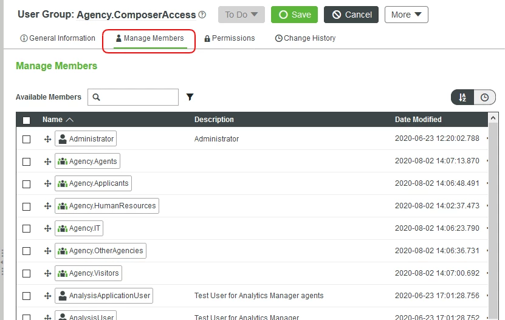This screenshot has height=320, width=505.
Task: Click the Available Members search field
Action: 133,97
